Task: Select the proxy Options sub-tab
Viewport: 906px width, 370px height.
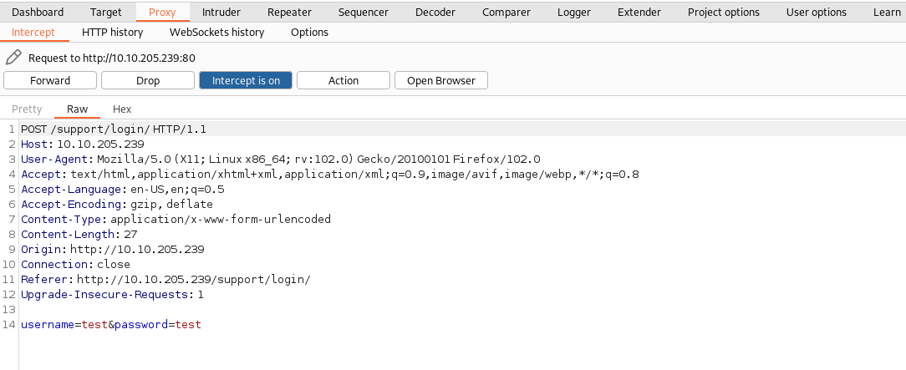Action: pos(309,32)
